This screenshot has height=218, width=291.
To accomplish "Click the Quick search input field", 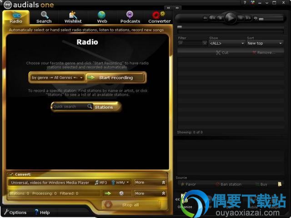I will (x=70, y=107).
